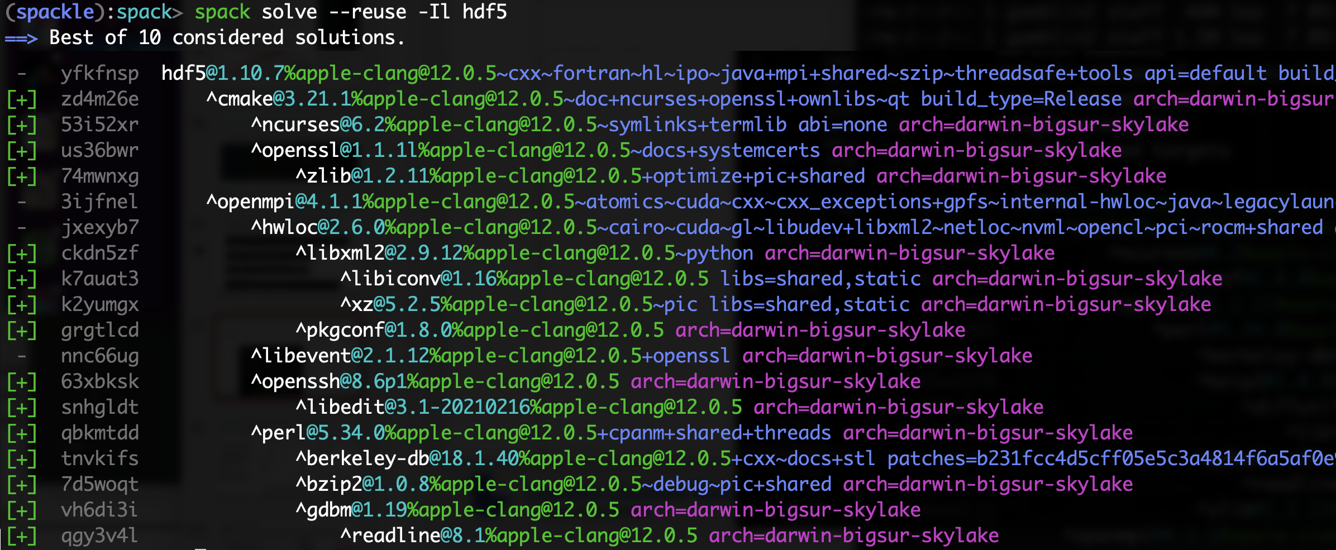Click the '^openssh' package name
The height and width of the screenshot is (550, 1336).
point(295,381)
